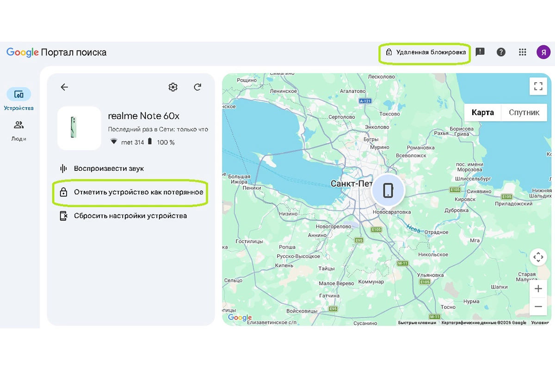Switch to the Люди sidebar section
The image size is (555, 370).
[x=18, y=131]
